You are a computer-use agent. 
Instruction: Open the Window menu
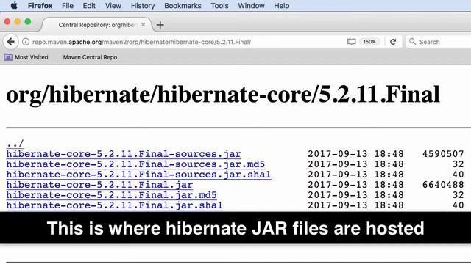point(251,6)
